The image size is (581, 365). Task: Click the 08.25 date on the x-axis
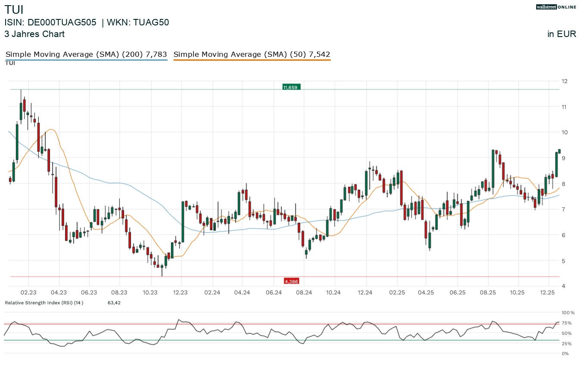[x=488, y=292]
